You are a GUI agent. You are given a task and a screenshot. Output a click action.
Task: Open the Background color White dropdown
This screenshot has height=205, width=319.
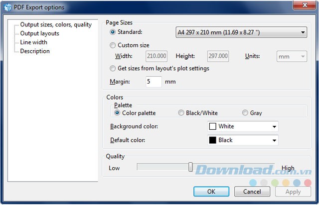pyautogui.click(x=243, y=126)
